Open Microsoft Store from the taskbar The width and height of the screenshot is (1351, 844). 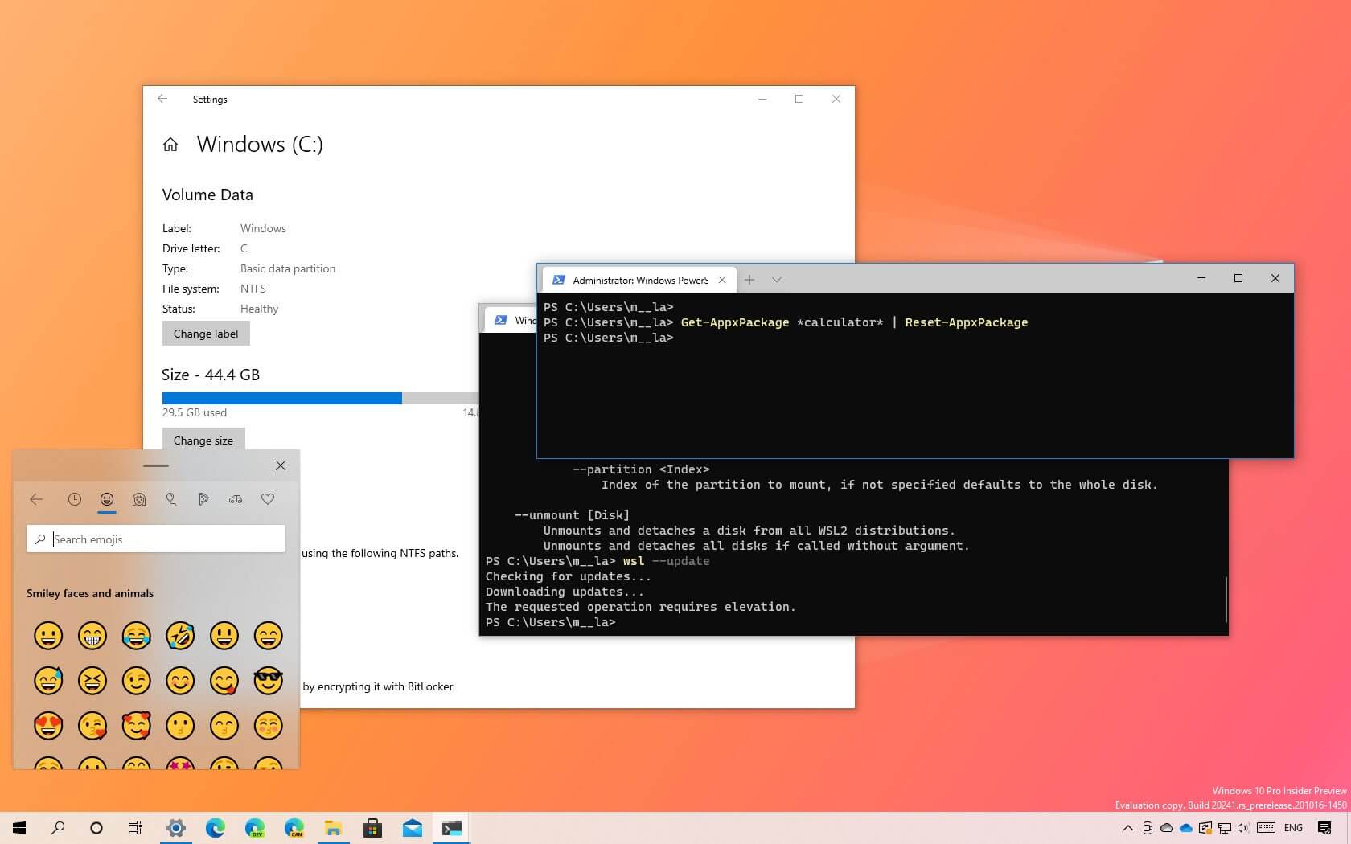[372, 828]
